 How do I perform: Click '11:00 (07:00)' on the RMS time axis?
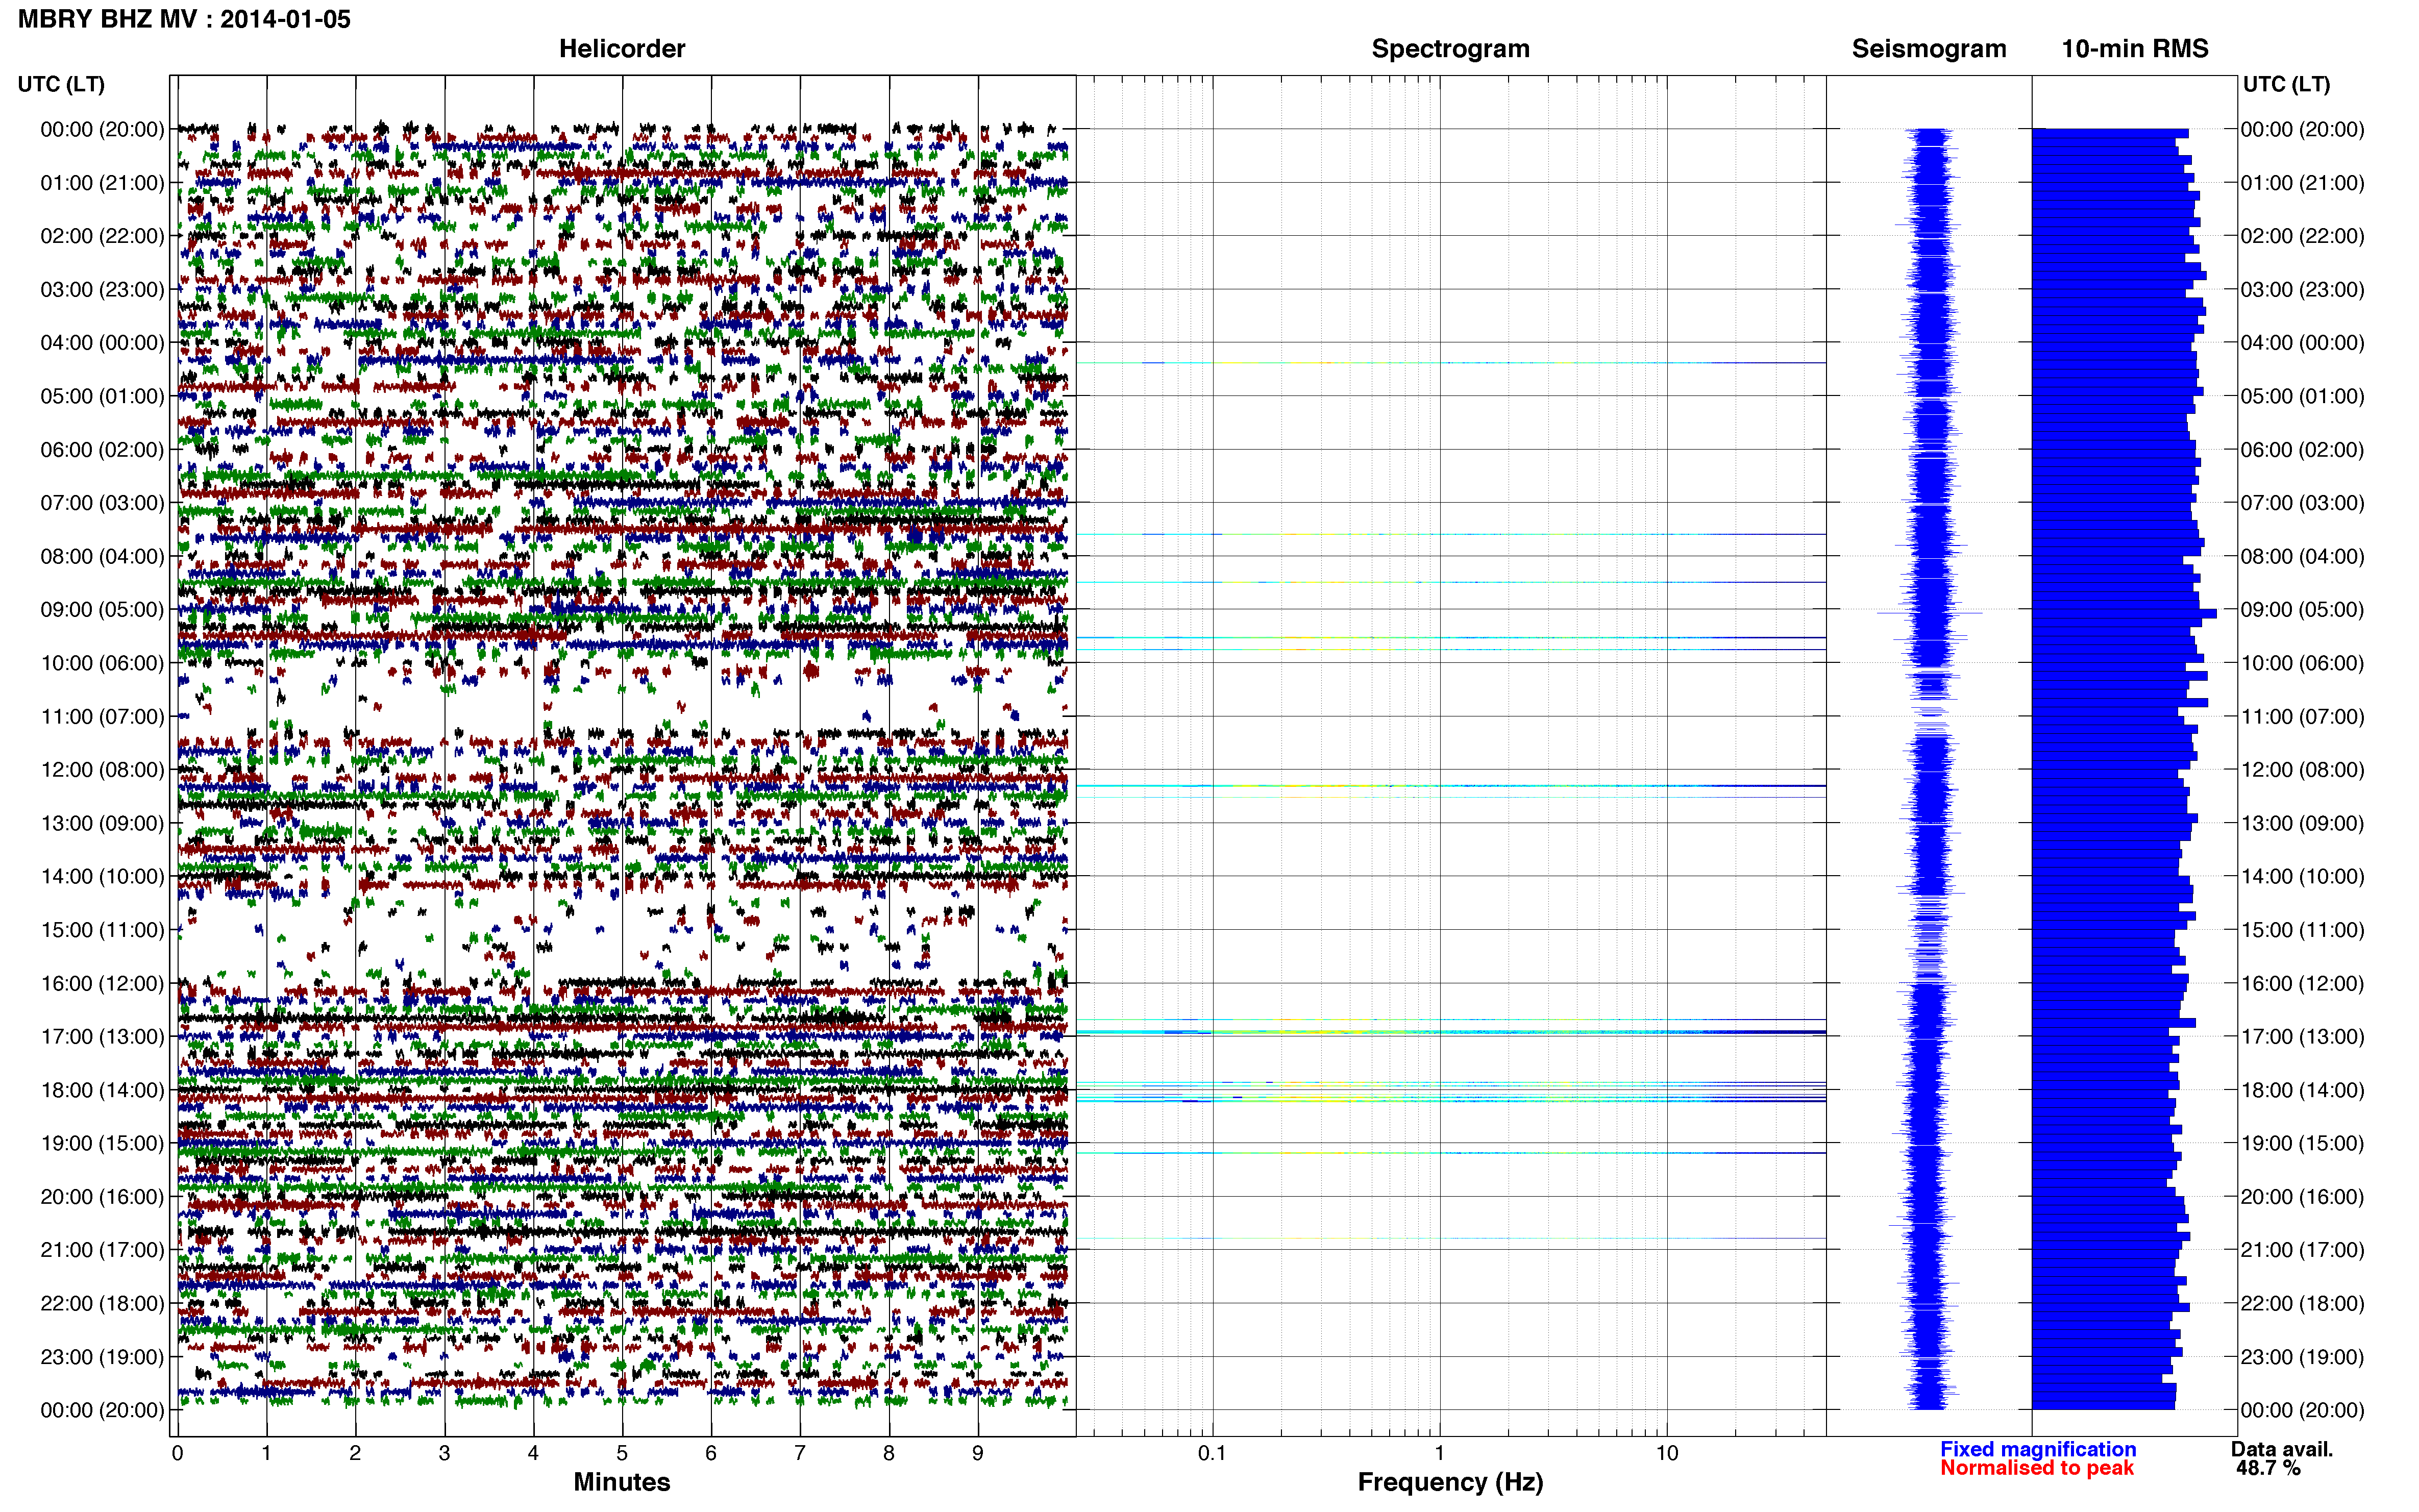tap(2303, 717)
